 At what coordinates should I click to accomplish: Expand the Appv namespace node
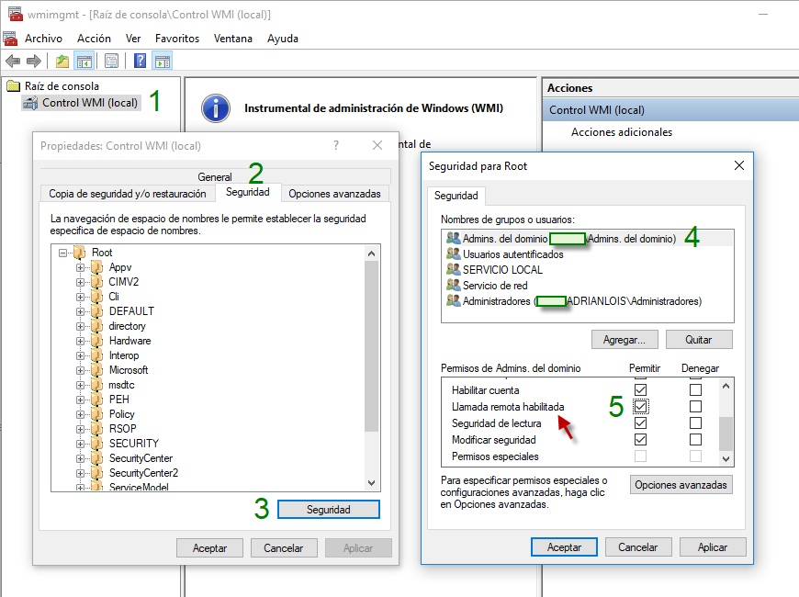(80, 267)
